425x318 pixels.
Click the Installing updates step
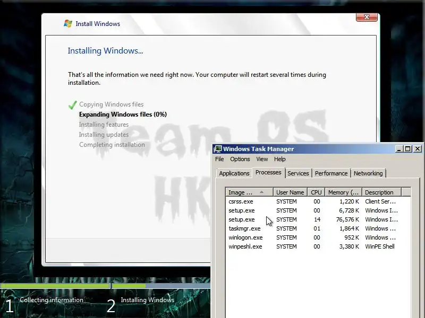104,135
